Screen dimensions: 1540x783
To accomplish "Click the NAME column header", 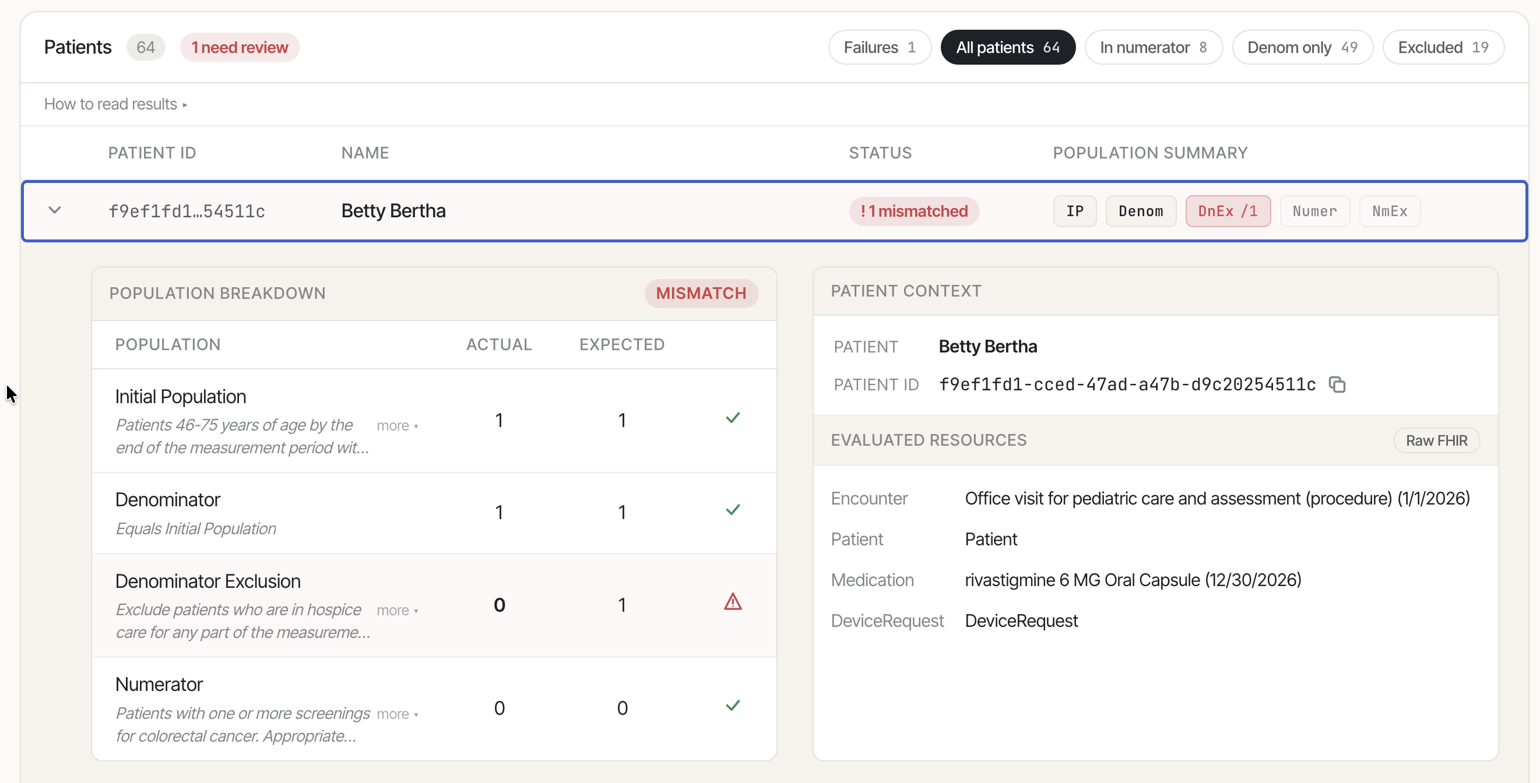I will pyautogui.click(x=365, y=153).
